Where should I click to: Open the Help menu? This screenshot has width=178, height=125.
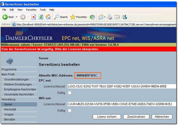52,10
